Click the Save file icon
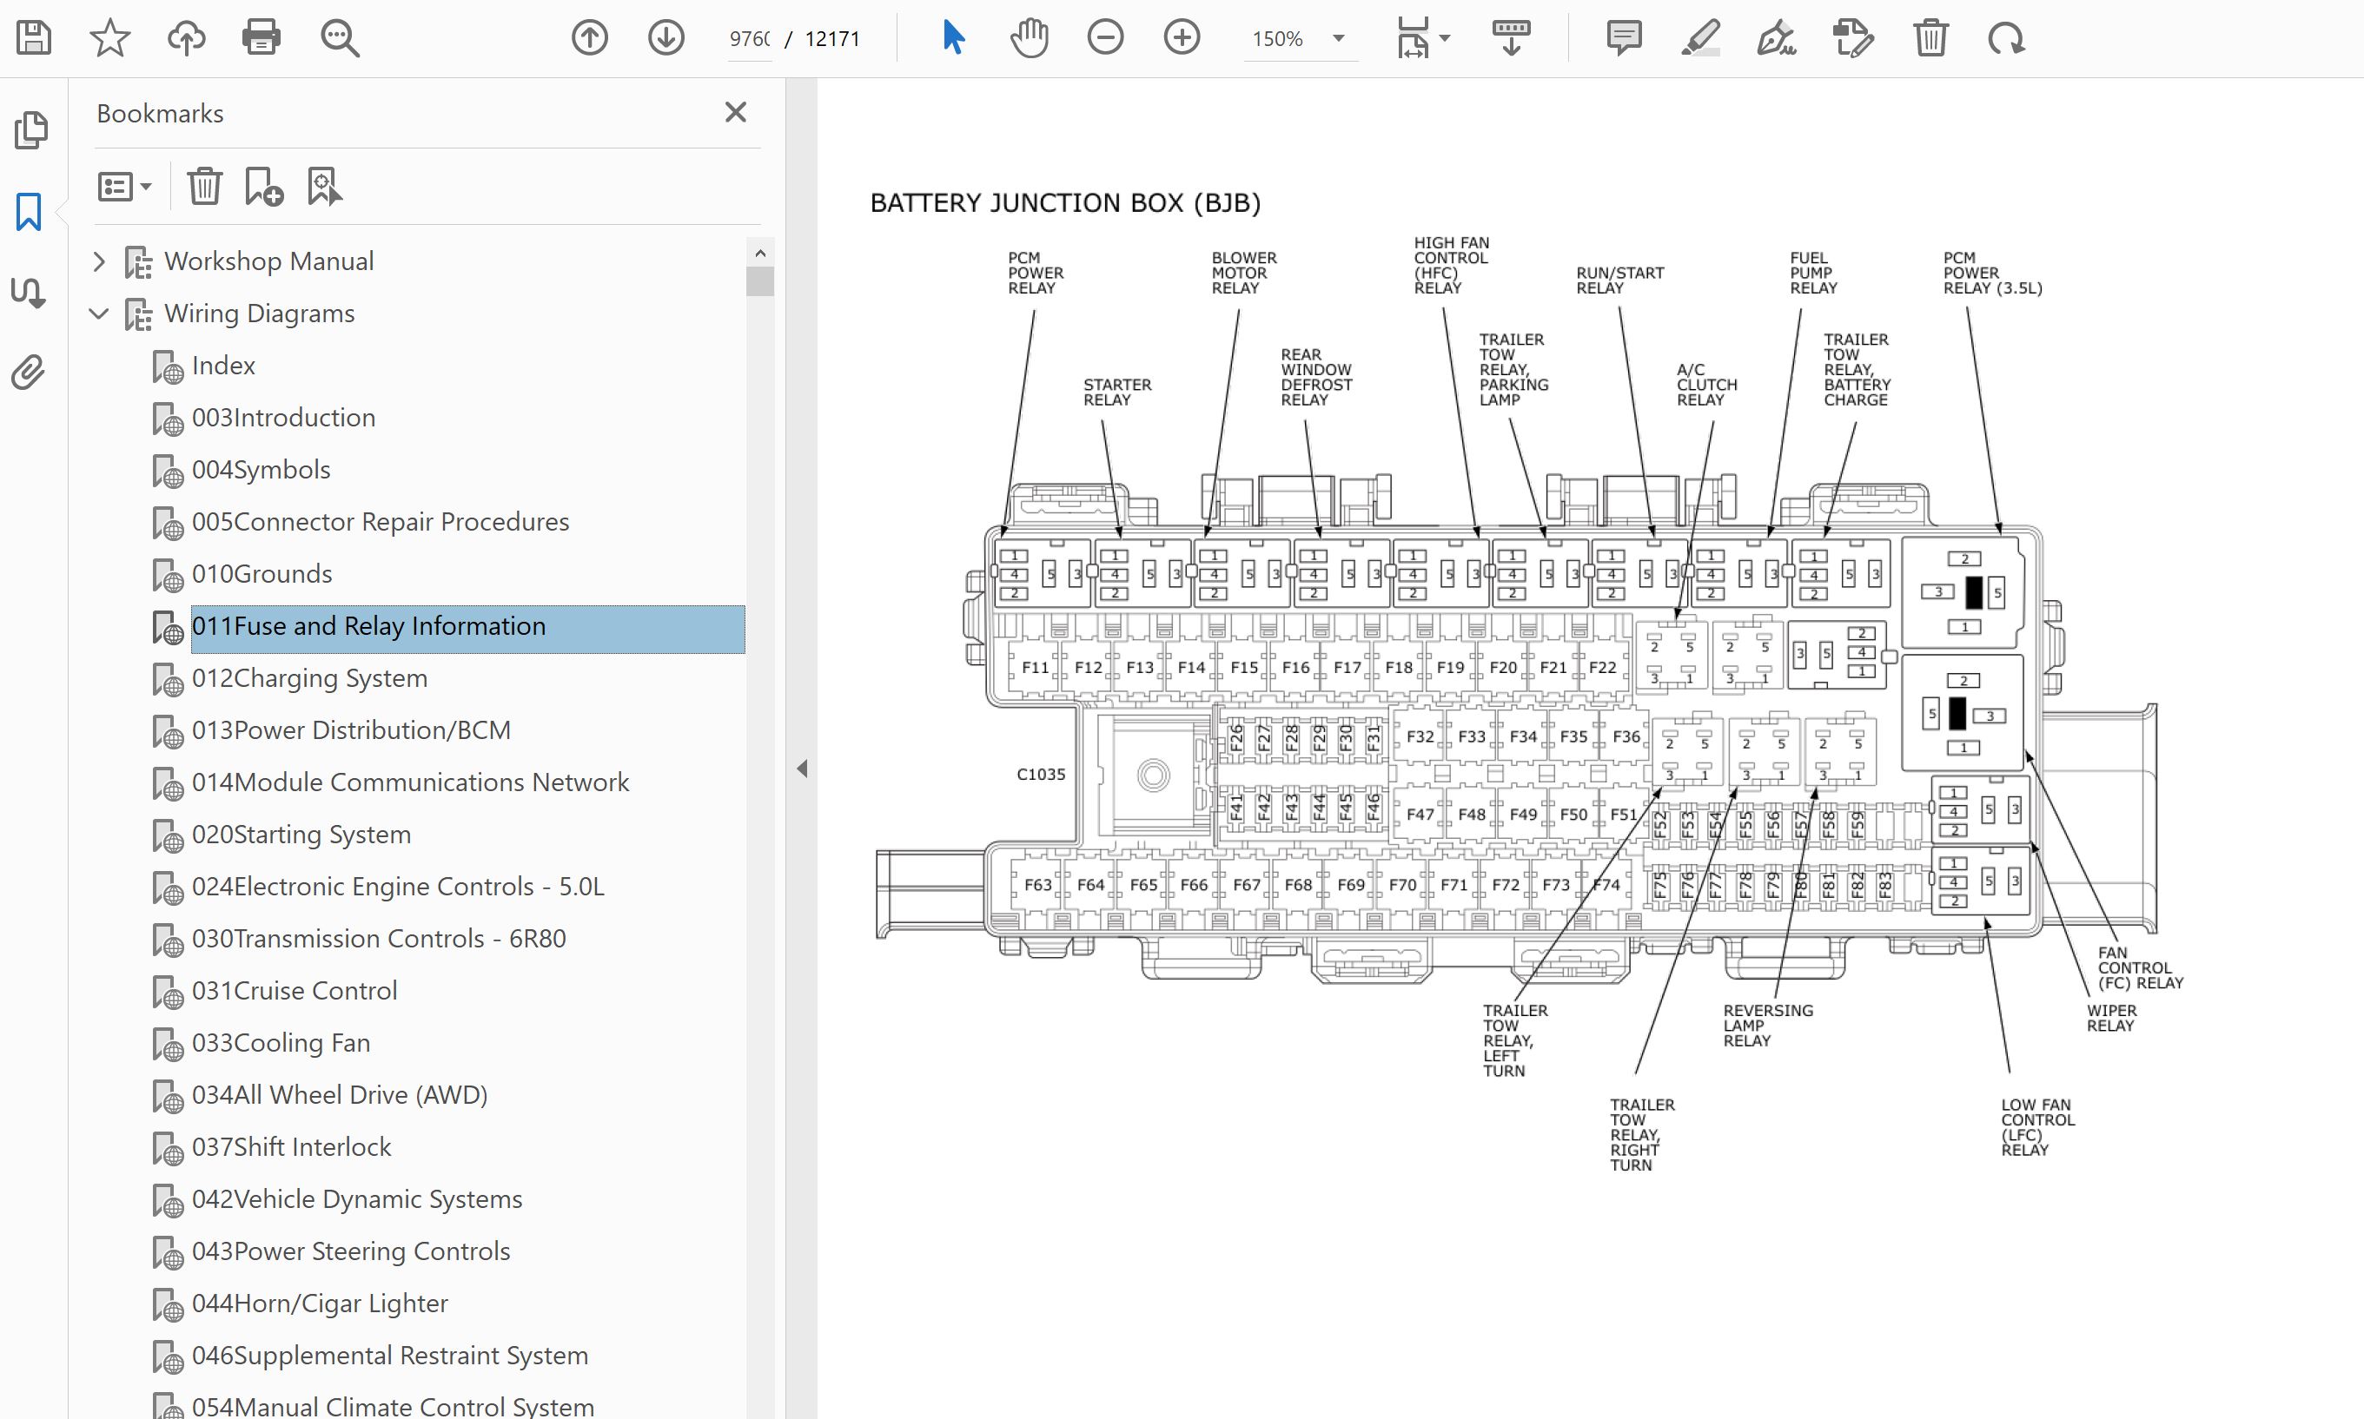2364x1419 pixels. click(x=34, y=38)
